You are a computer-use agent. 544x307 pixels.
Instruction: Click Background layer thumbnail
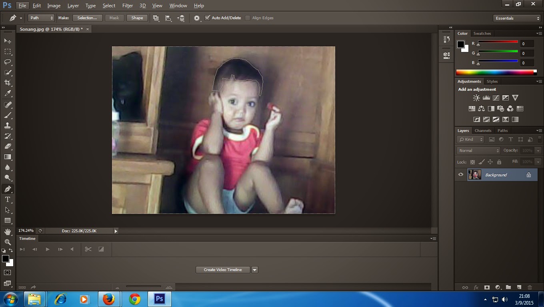tap(474, 175)
